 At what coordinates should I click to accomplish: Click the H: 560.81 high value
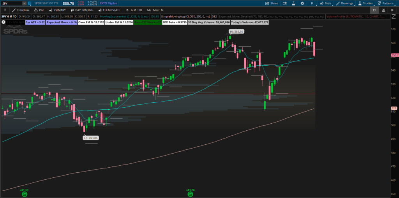click(x=53, y=16)
